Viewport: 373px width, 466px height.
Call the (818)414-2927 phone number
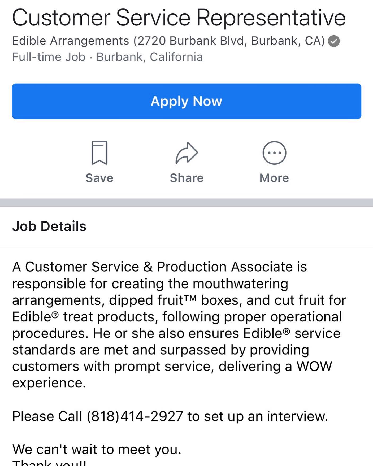tap(135, 416)
